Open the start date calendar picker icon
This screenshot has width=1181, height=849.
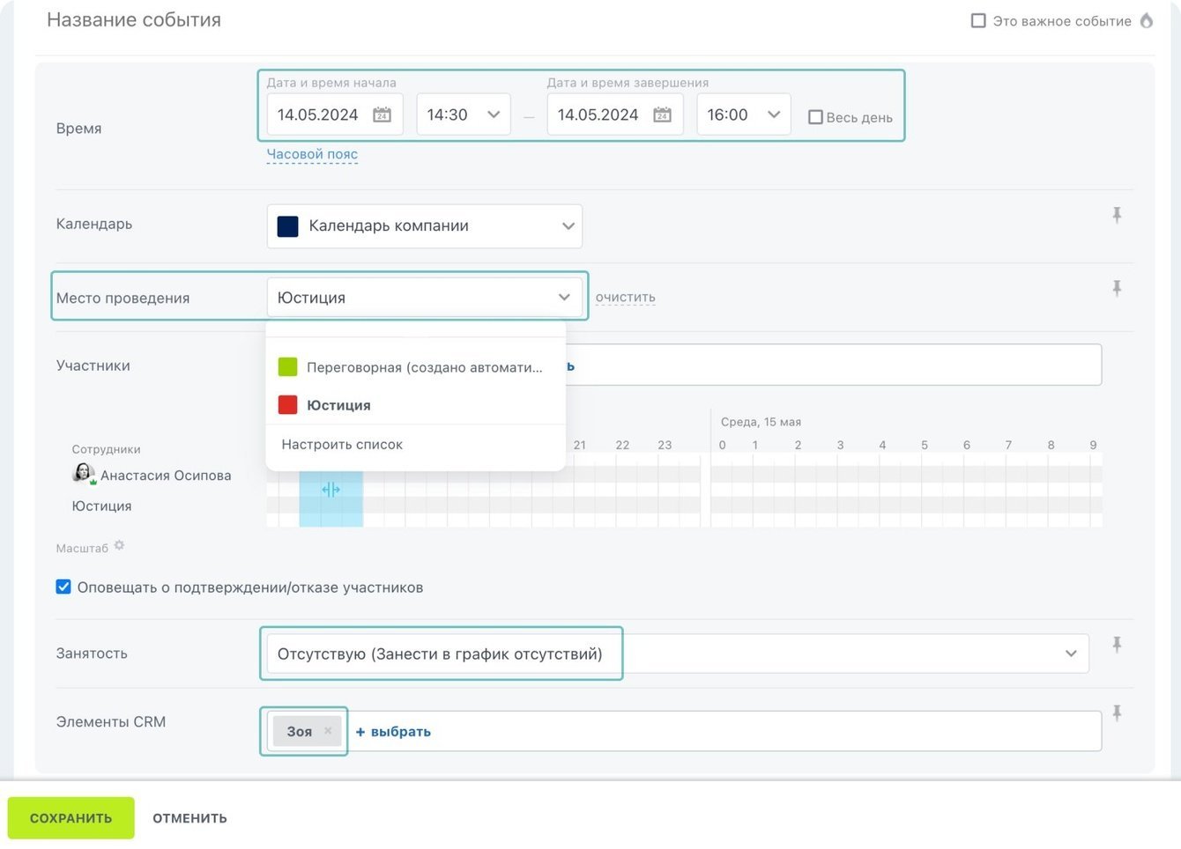[382, 114]
